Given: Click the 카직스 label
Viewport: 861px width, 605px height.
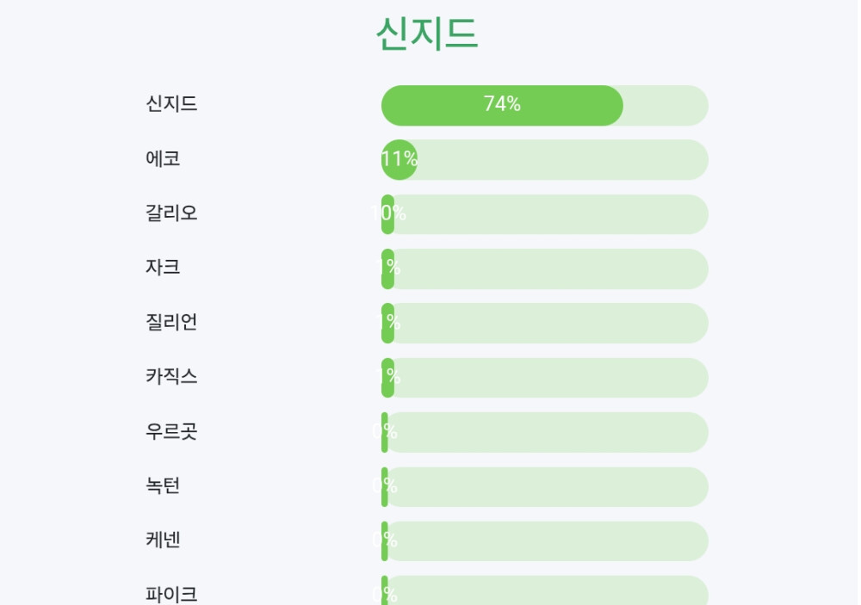Looking at the screenshot, I should click(x=171, y=376).
